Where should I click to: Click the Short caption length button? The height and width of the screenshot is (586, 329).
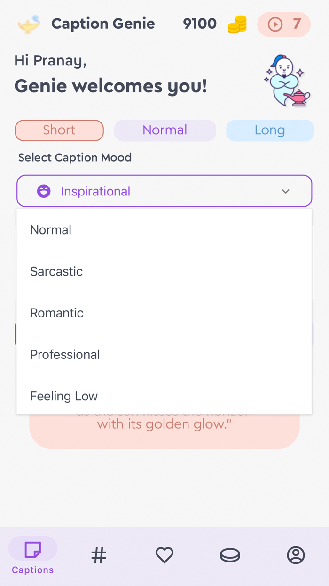coord(59,130)
